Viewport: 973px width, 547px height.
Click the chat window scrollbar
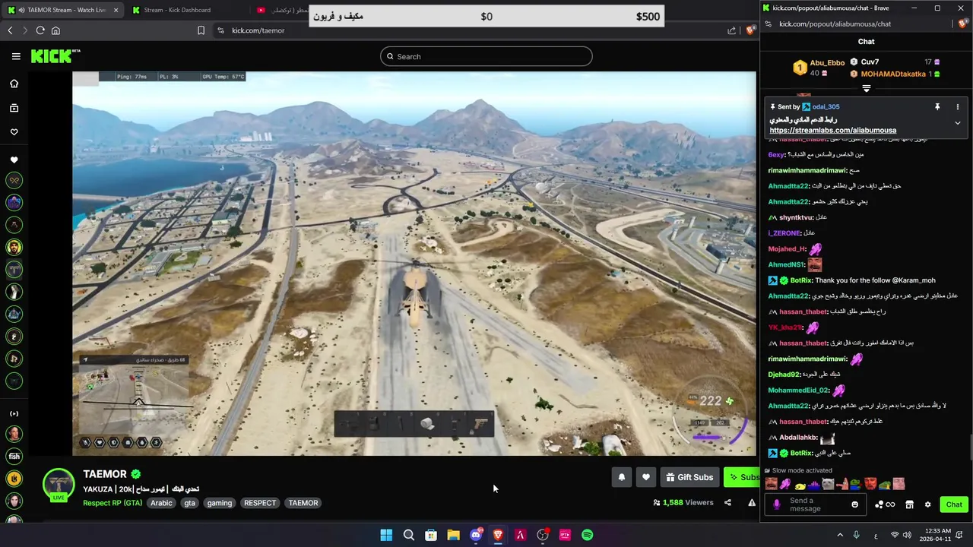[x=970, y=447]
